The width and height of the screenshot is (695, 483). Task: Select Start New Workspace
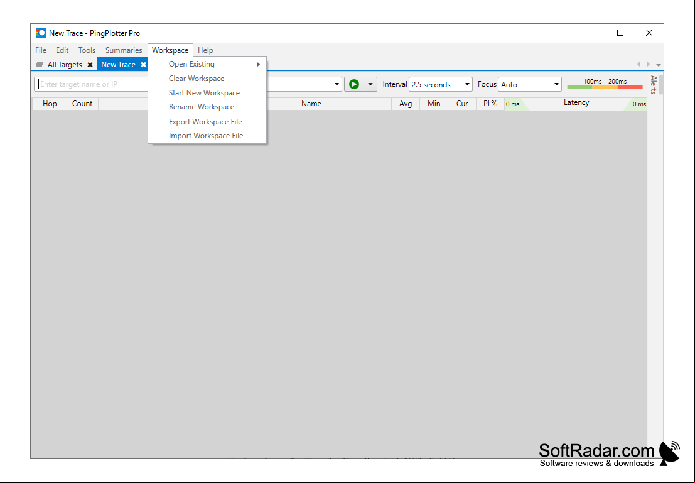click(207, 93)
